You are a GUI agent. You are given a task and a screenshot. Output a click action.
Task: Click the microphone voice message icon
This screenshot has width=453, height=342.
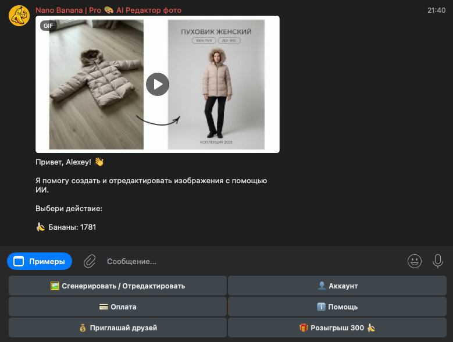438,261
